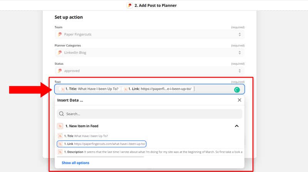This screenshot has height=172, width=308.
Task: Close the Insert Data panel
Action: [x=239, y=100]
